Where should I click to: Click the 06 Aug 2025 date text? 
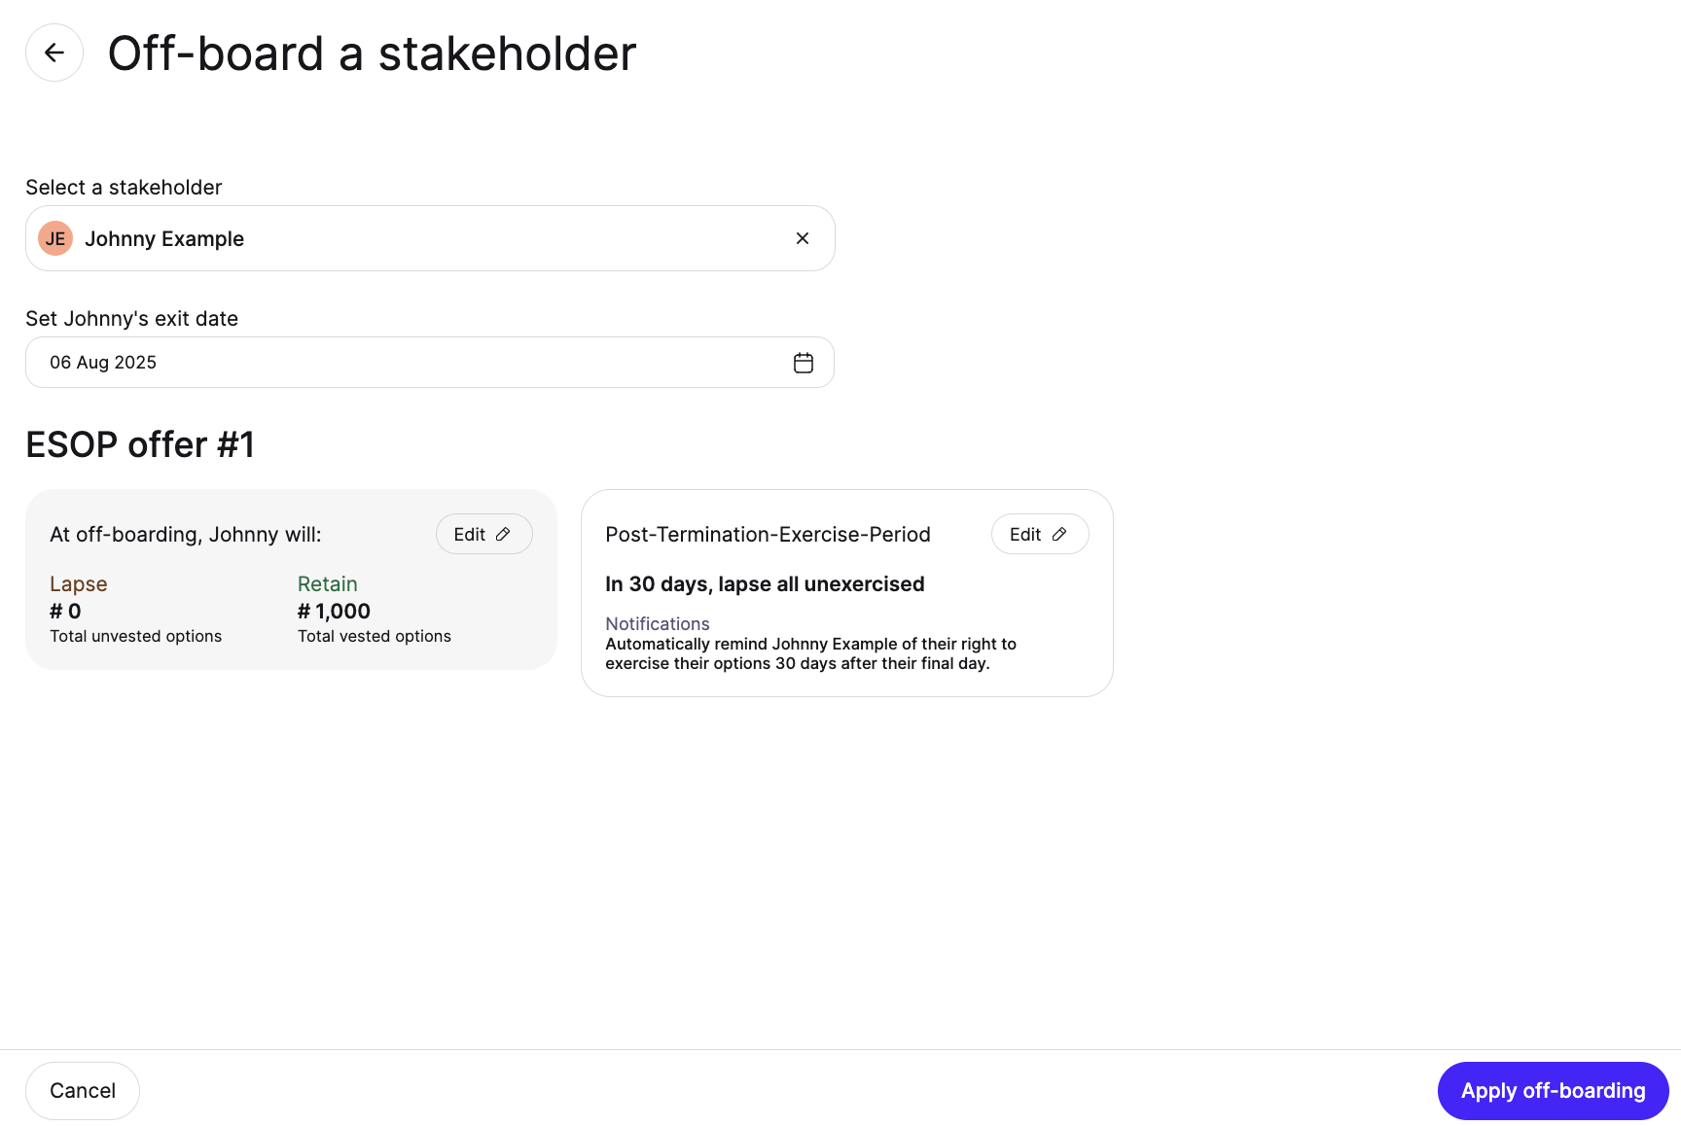pos(103,363)
